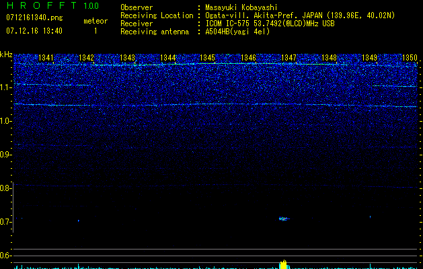Viewport: 423px width, 269px height.
Task: Click the Observer label
Action: pyautogui.click(x=137, y=7)
